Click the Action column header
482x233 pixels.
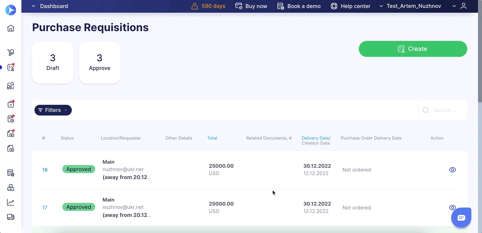point(437,138)
